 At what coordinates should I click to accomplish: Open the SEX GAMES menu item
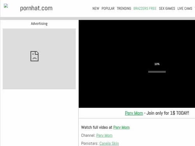(x=167, y=9)
